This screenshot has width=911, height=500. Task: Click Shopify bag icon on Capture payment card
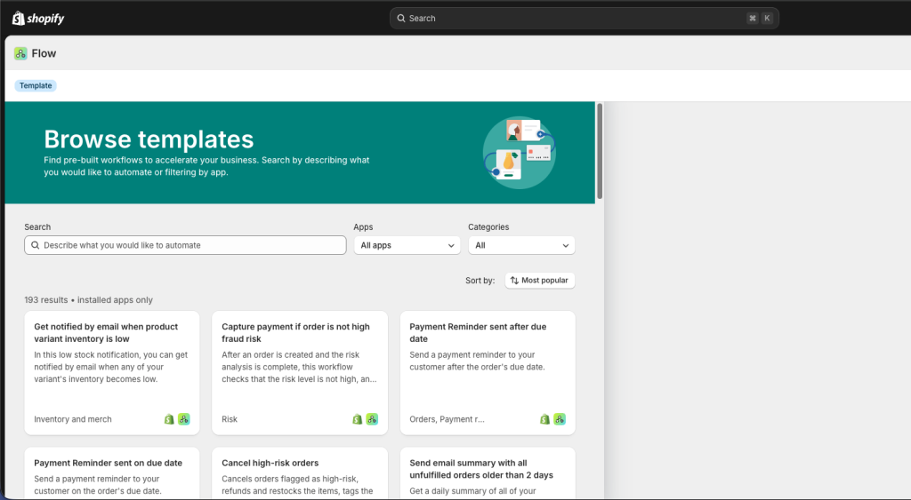[x=357, y=419]
